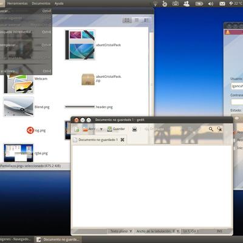Choose 'Ir a la línea...' menu entry

(x=26, y=71)
